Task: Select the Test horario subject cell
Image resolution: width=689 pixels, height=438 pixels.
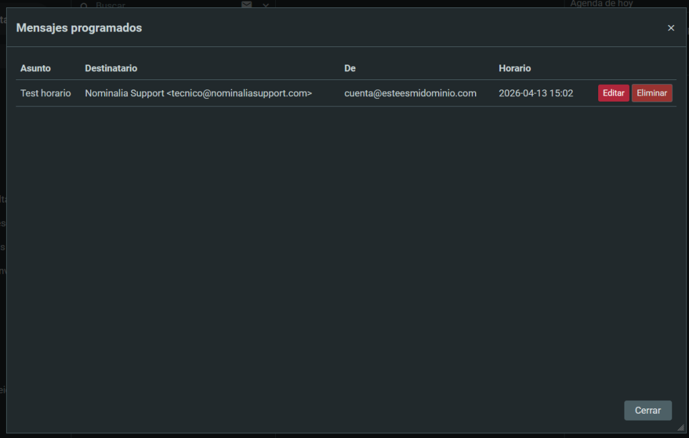Action: [46, 94]
